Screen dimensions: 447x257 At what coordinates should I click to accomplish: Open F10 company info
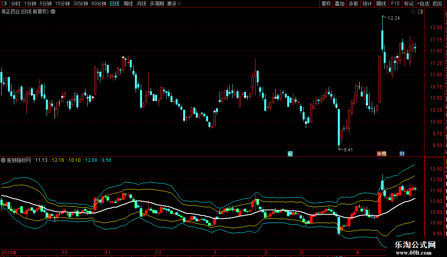395,4
